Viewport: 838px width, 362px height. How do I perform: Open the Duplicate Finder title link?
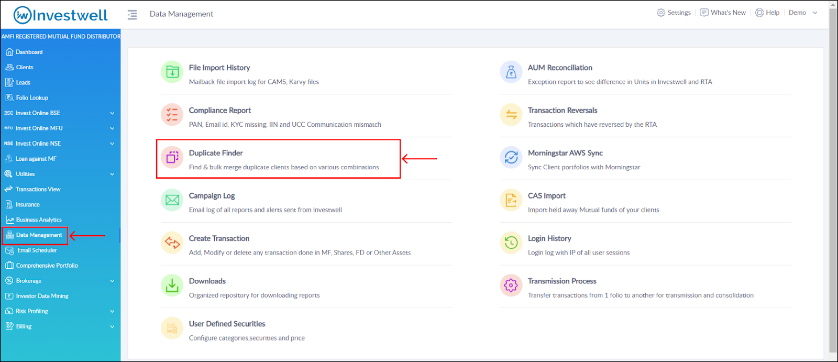pyautogui.click(x=216, y=153)
